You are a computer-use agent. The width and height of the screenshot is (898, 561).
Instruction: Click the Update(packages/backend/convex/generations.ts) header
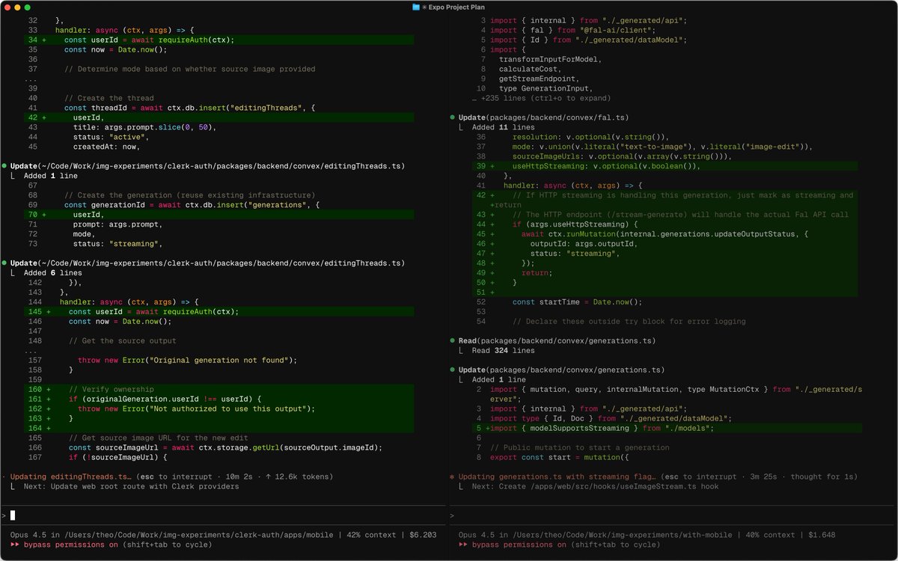[x=561, y=370]
